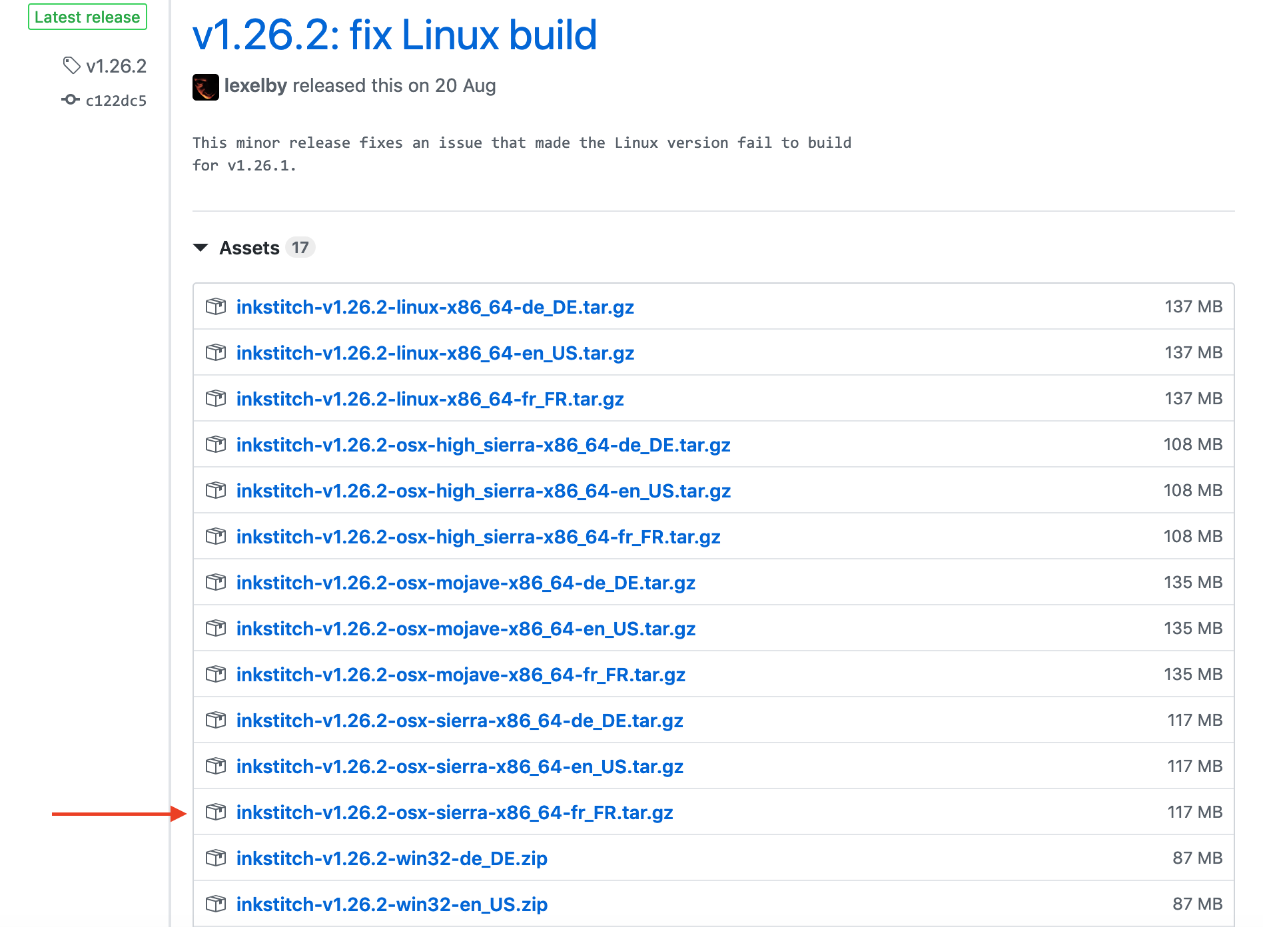This screenshot has width=1263, height=927.
Task: Click package icon for linux-x86_64-fr_FR
Action: click(216, 398)
